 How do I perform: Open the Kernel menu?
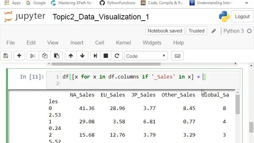123,43
